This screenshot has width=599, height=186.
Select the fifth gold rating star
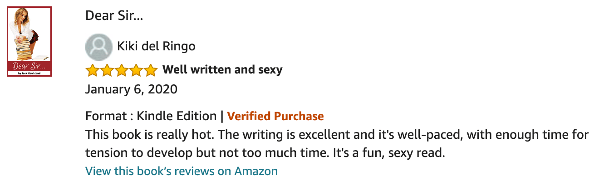click(x=150, y=70)
